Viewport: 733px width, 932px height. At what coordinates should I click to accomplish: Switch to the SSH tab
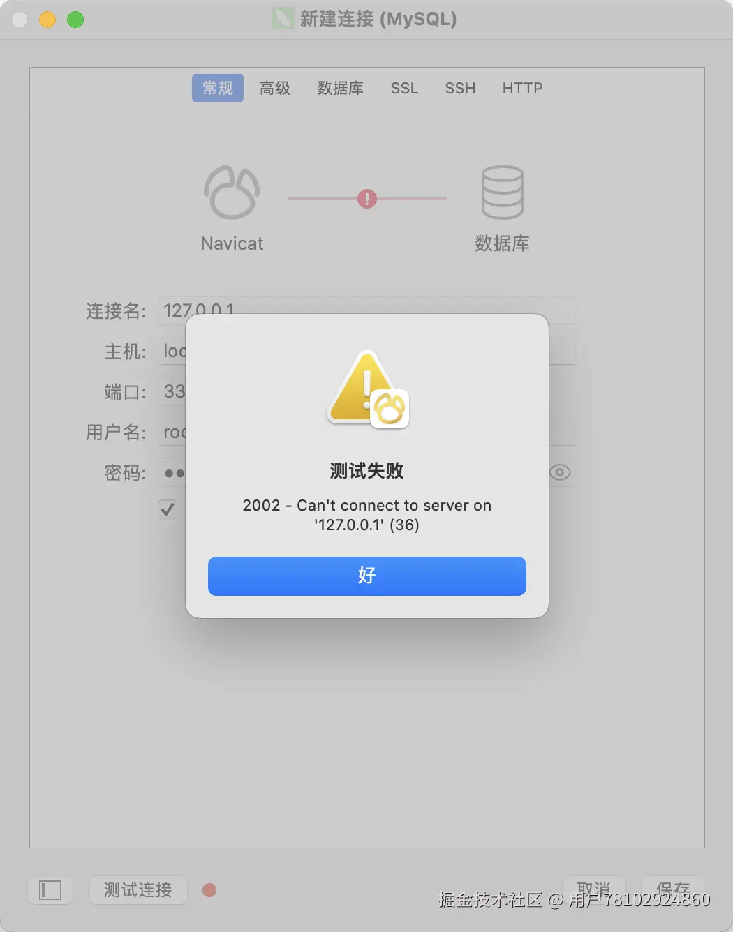click(460, 88)
